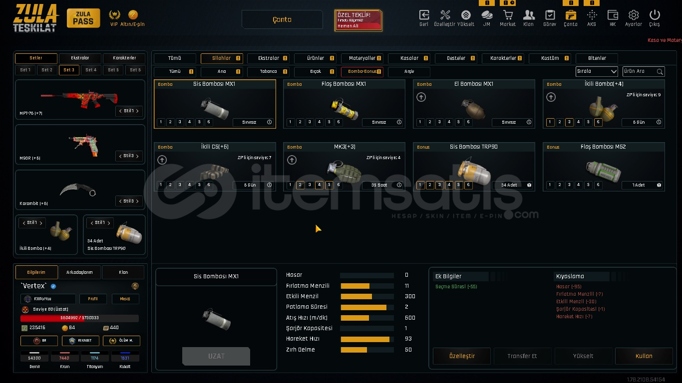Click the ZULA PASS button
The width and height of the screenshot is (682, 383).
coord(83,18)
